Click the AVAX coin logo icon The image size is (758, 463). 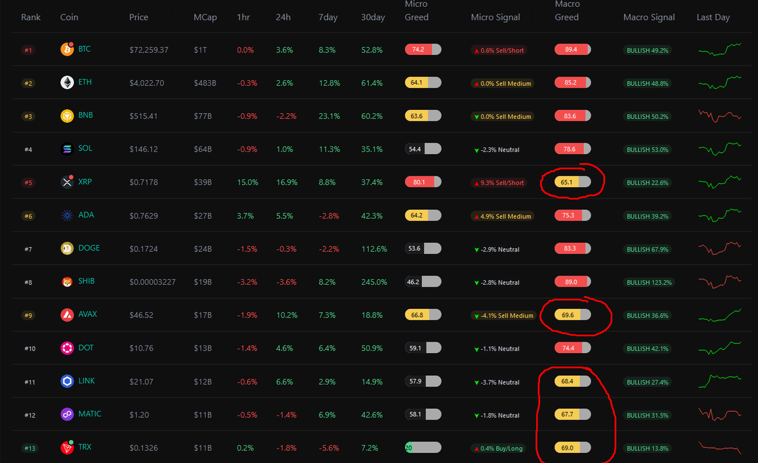(67, 315)
